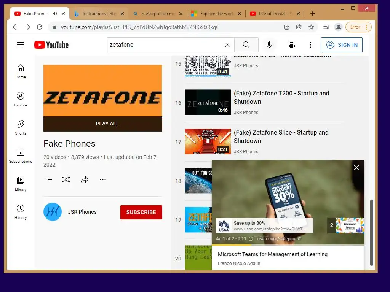Close the Life of Deniz tab
Screen dimensions: 390x292
(298, 14)
